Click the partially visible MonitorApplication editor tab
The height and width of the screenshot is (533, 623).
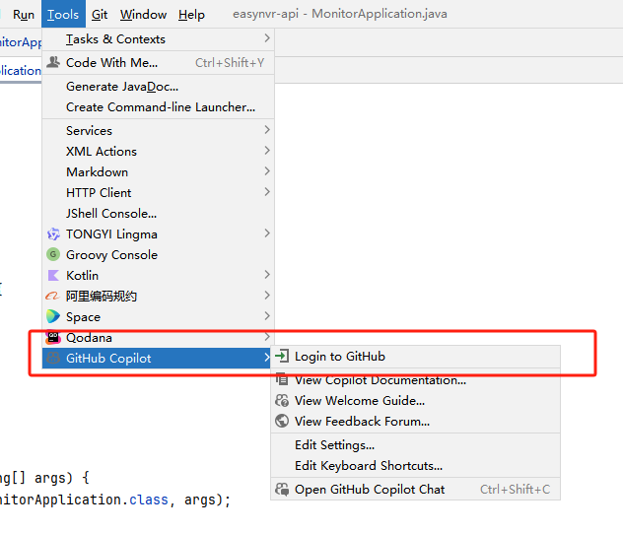(x=21, y=70)
